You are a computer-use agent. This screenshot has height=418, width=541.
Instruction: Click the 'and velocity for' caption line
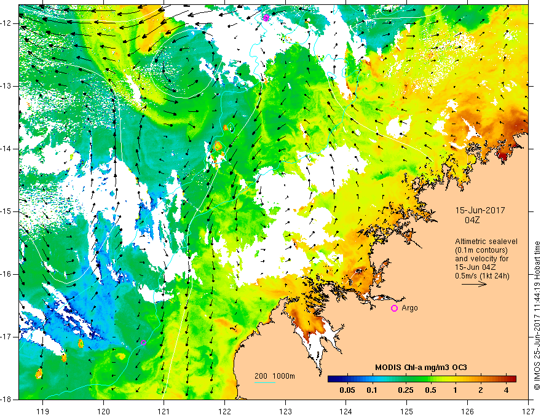(481, 259)
